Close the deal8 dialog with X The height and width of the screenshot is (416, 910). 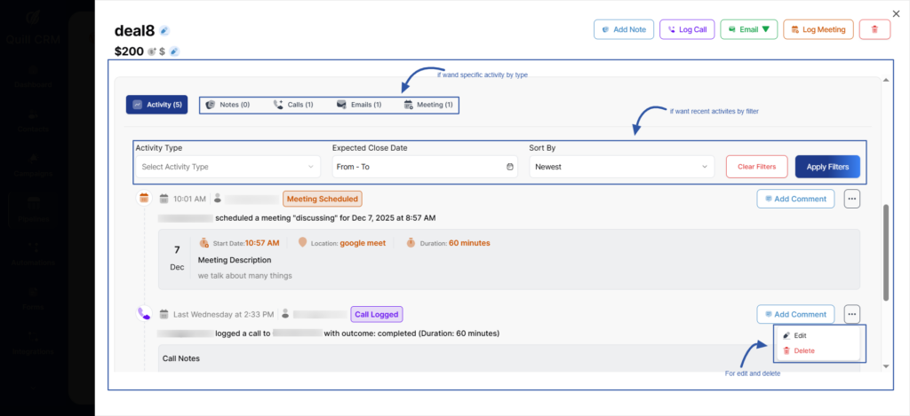(x=896, y=12)
